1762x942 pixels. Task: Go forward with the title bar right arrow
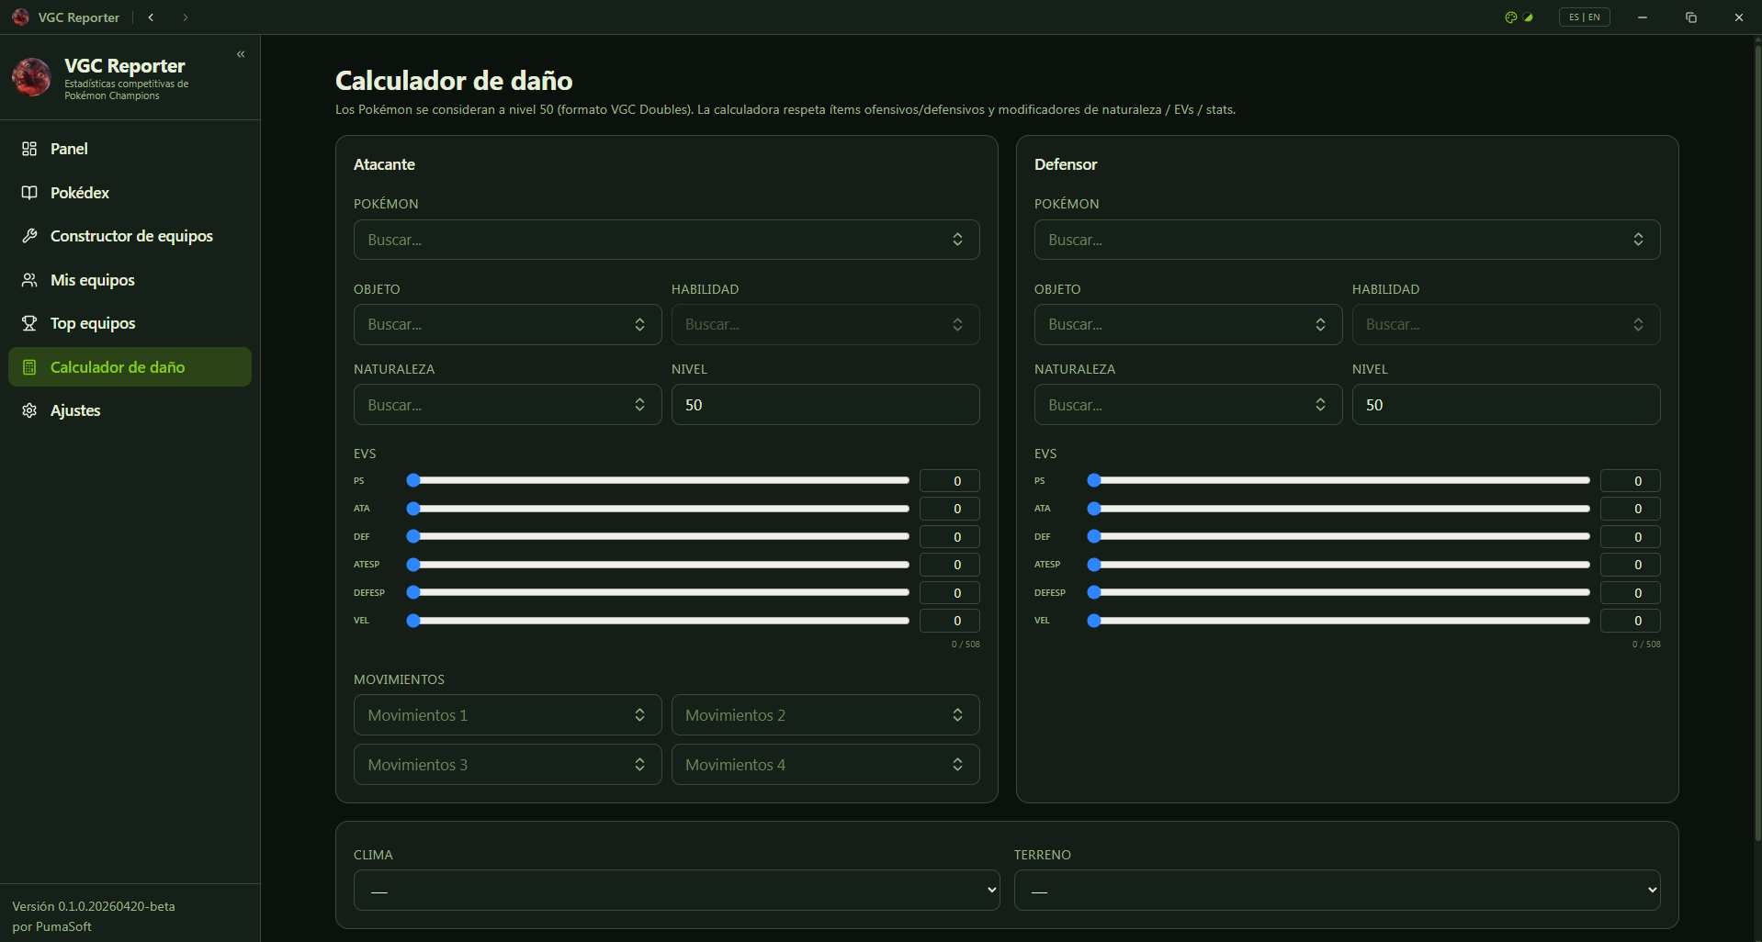click(x=186, y=17)
